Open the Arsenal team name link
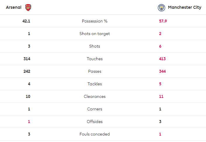 pyautogui.click(x=14, y=8)
